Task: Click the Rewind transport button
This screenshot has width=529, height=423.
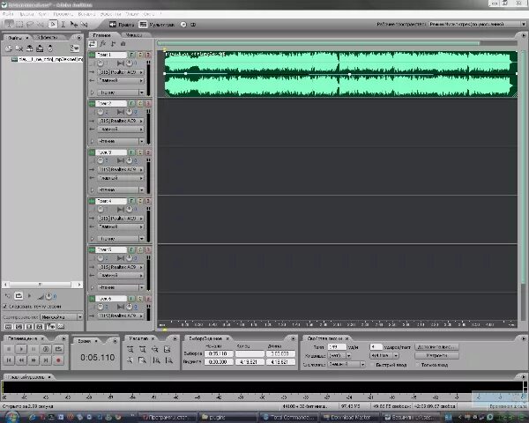Action: click(x=21, y=360)
